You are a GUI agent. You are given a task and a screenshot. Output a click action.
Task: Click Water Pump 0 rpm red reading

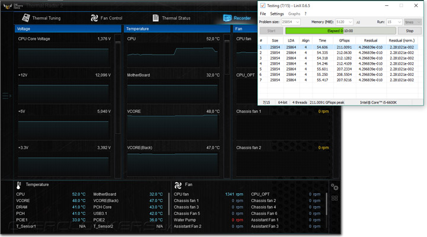[237, 220]
